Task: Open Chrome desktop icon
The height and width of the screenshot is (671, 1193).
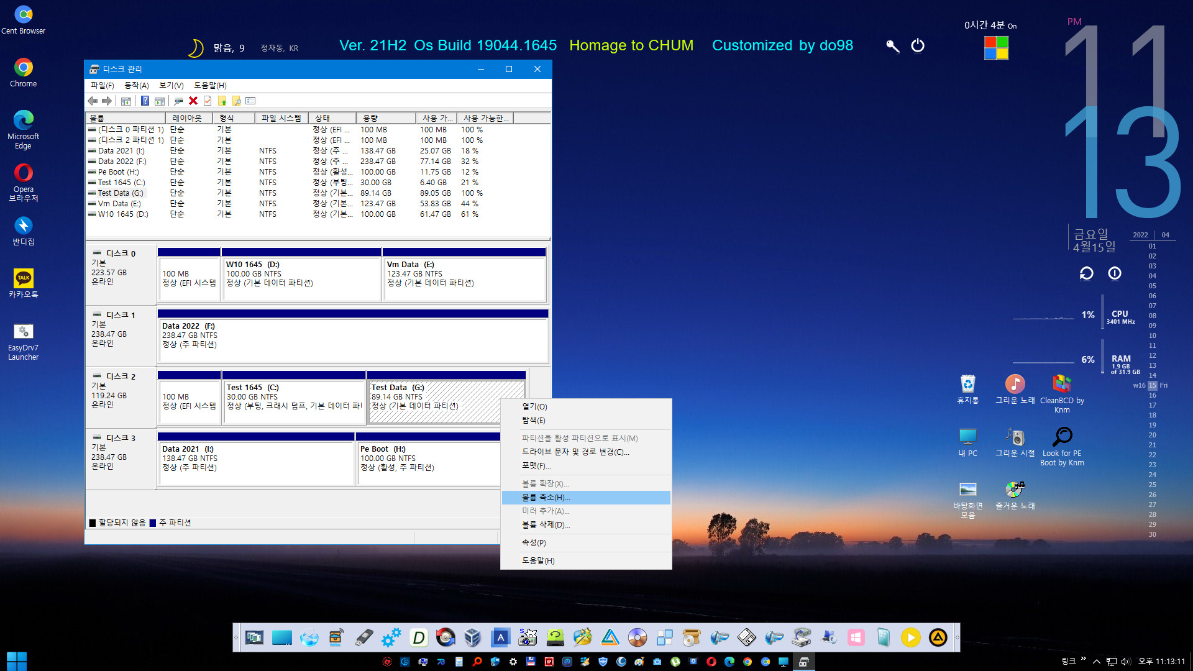Action: coord(24,73)
